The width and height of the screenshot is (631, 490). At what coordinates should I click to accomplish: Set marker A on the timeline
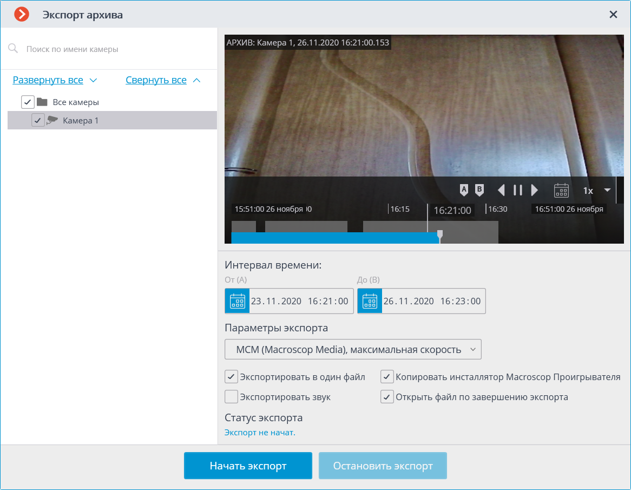[x=464, y=190]
